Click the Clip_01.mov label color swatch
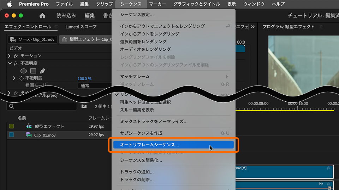The width and height of the screenshot is (339, 190). pyautogui.click(x=11, y=135)
